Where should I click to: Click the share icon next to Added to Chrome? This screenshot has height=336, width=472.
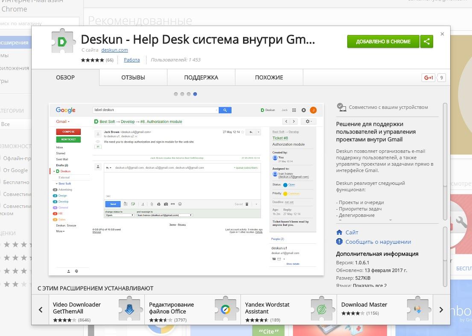[427, 41]
